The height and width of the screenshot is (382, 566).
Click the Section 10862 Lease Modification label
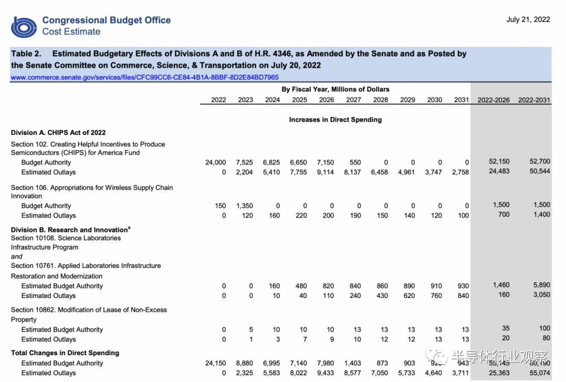(x=89, y=315)
